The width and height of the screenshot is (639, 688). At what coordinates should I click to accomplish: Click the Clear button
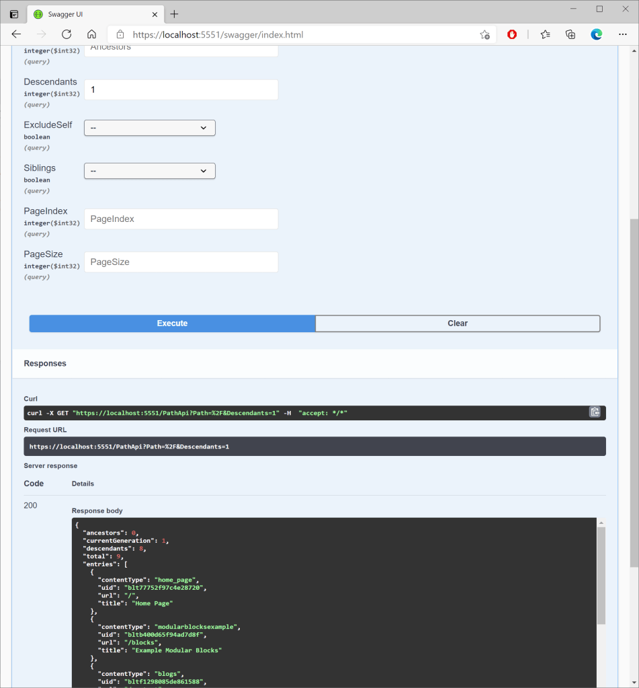457,323
